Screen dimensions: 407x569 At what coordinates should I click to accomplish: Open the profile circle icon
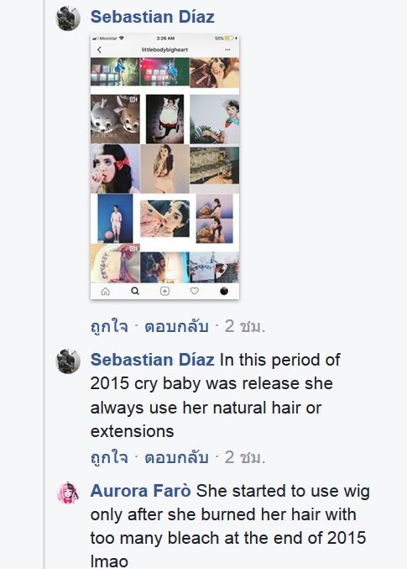(x=224, y=291)
